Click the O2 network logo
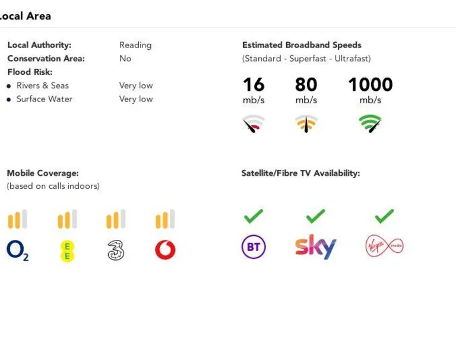 coord(17,250)
